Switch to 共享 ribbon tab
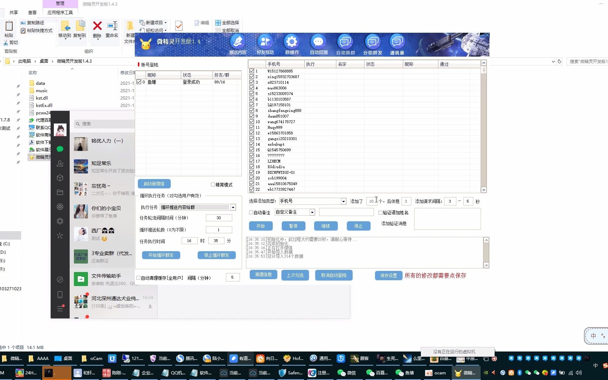608x380 pixels. (x=14, y=12)
